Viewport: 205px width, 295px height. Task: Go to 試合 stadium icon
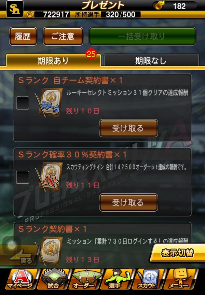(x=54, y=279)
